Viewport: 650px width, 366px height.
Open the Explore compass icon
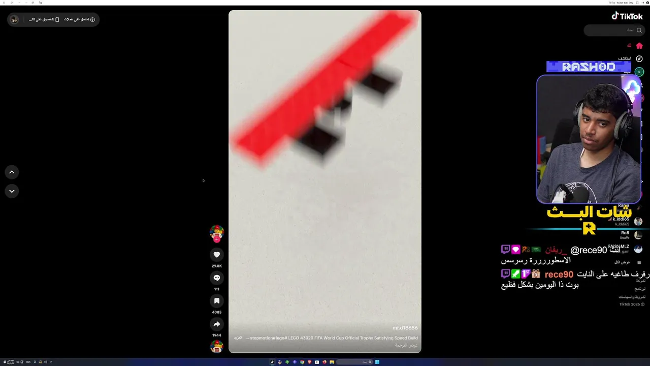point(639,59)
